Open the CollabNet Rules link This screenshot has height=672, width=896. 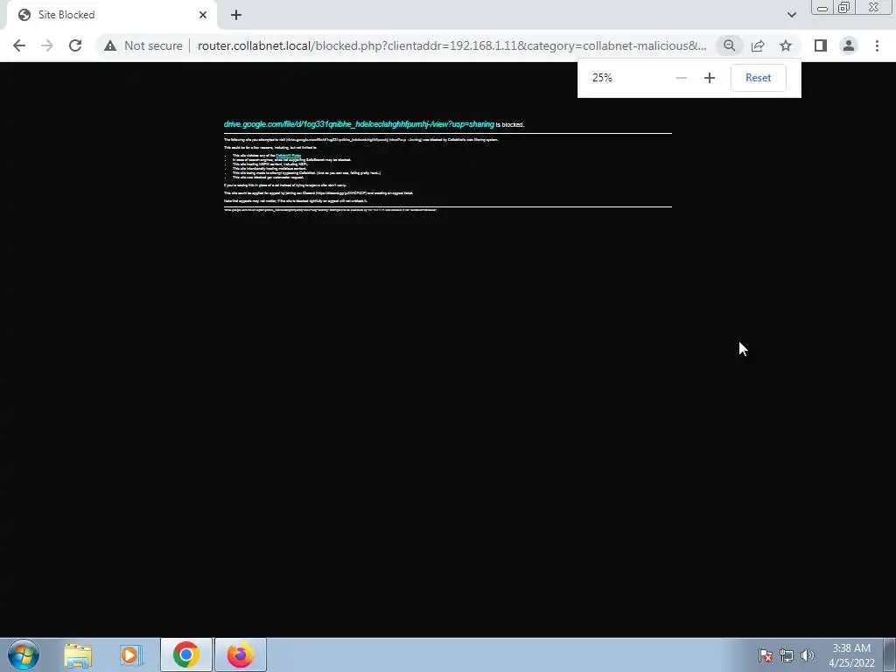click(x=288, y=156)
